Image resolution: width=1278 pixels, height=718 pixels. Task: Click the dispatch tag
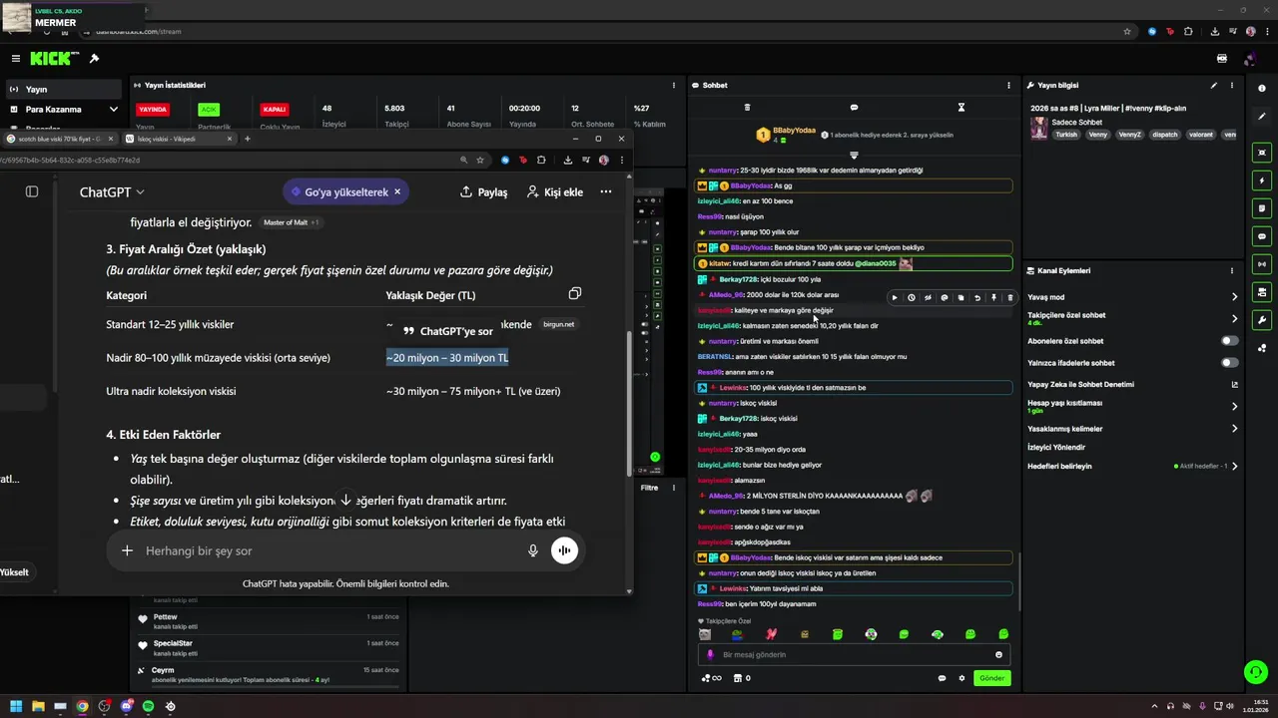pos(1165,135)
